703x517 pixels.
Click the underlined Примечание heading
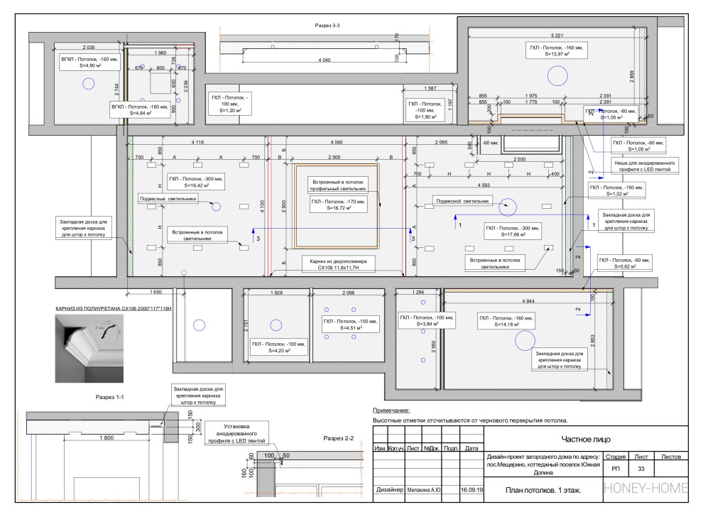tap(391, 410)
